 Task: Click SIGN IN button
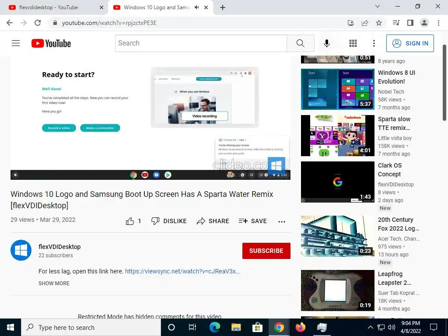tap(410, 43)
